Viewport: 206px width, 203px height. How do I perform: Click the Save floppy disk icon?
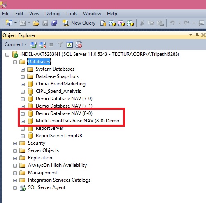(x=45, y=23)
